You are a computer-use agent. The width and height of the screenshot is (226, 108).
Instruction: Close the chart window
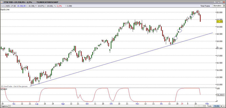pos(224,2)
